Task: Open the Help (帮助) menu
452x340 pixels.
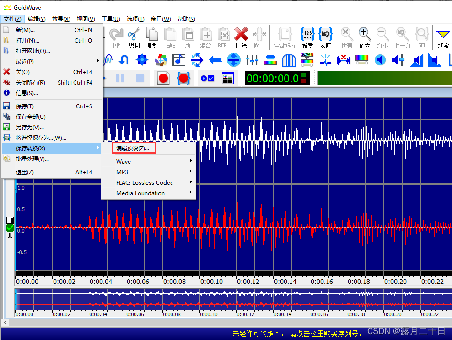Action: (186, 19)
